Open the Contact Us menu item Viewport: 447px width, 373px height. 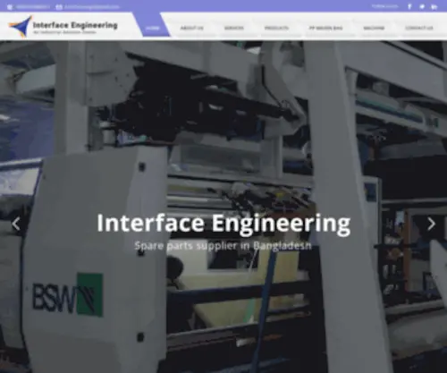[419, 28]
